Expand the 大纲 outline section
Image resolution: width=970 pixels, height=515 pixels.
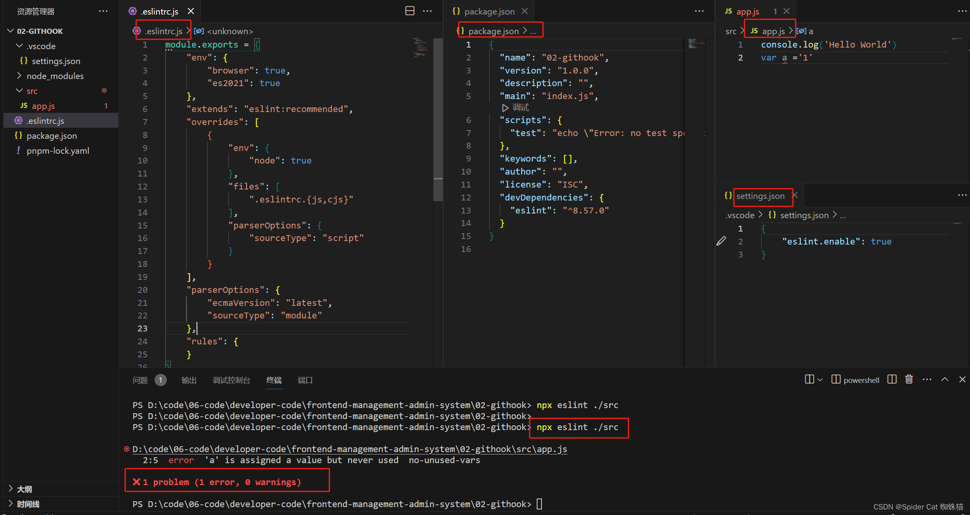[11, 489]
